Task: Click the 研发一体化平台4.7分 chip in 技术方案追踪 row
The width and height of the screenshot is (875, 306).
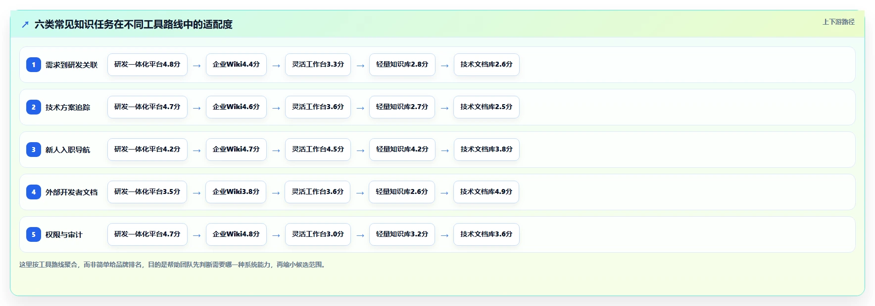Action: click(x=147, y=107)
